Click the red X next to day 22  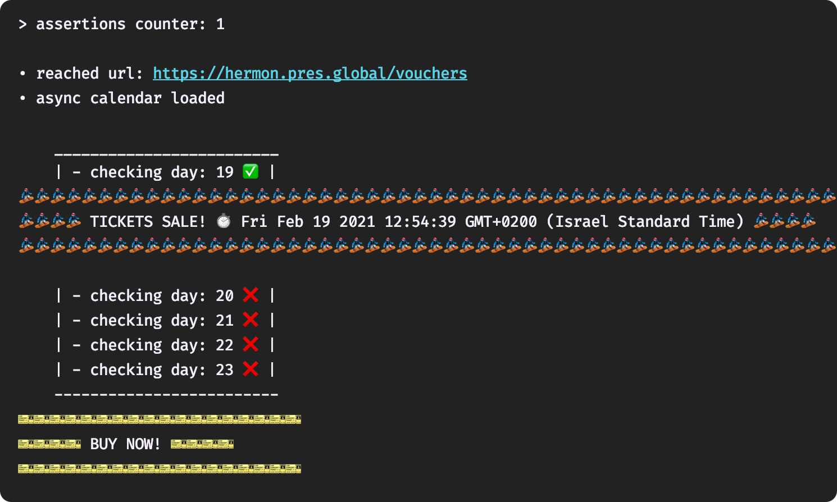(x=251, y=344)
